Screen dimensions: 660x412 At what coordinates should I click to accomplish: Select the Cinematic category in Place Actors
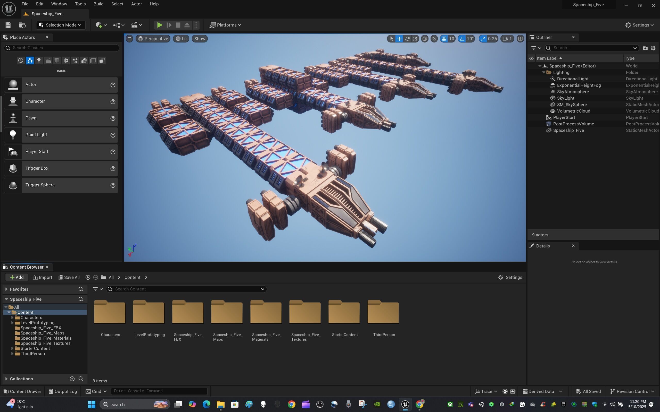point(48,61)
